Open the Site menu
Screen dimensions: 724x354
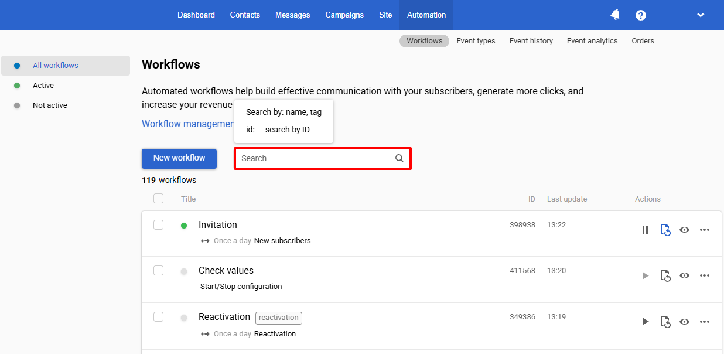(x=385, y=15)
